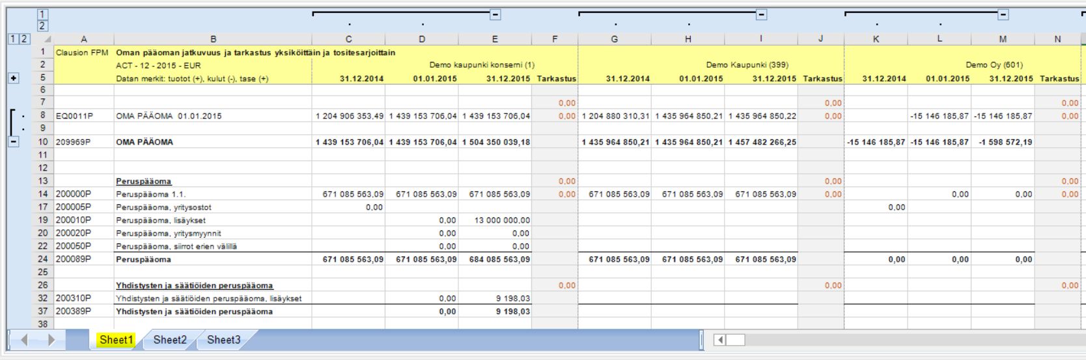1086x360 pixels.
Task: Switch to the Sheet3 tab
Action: tap(223, 340)
